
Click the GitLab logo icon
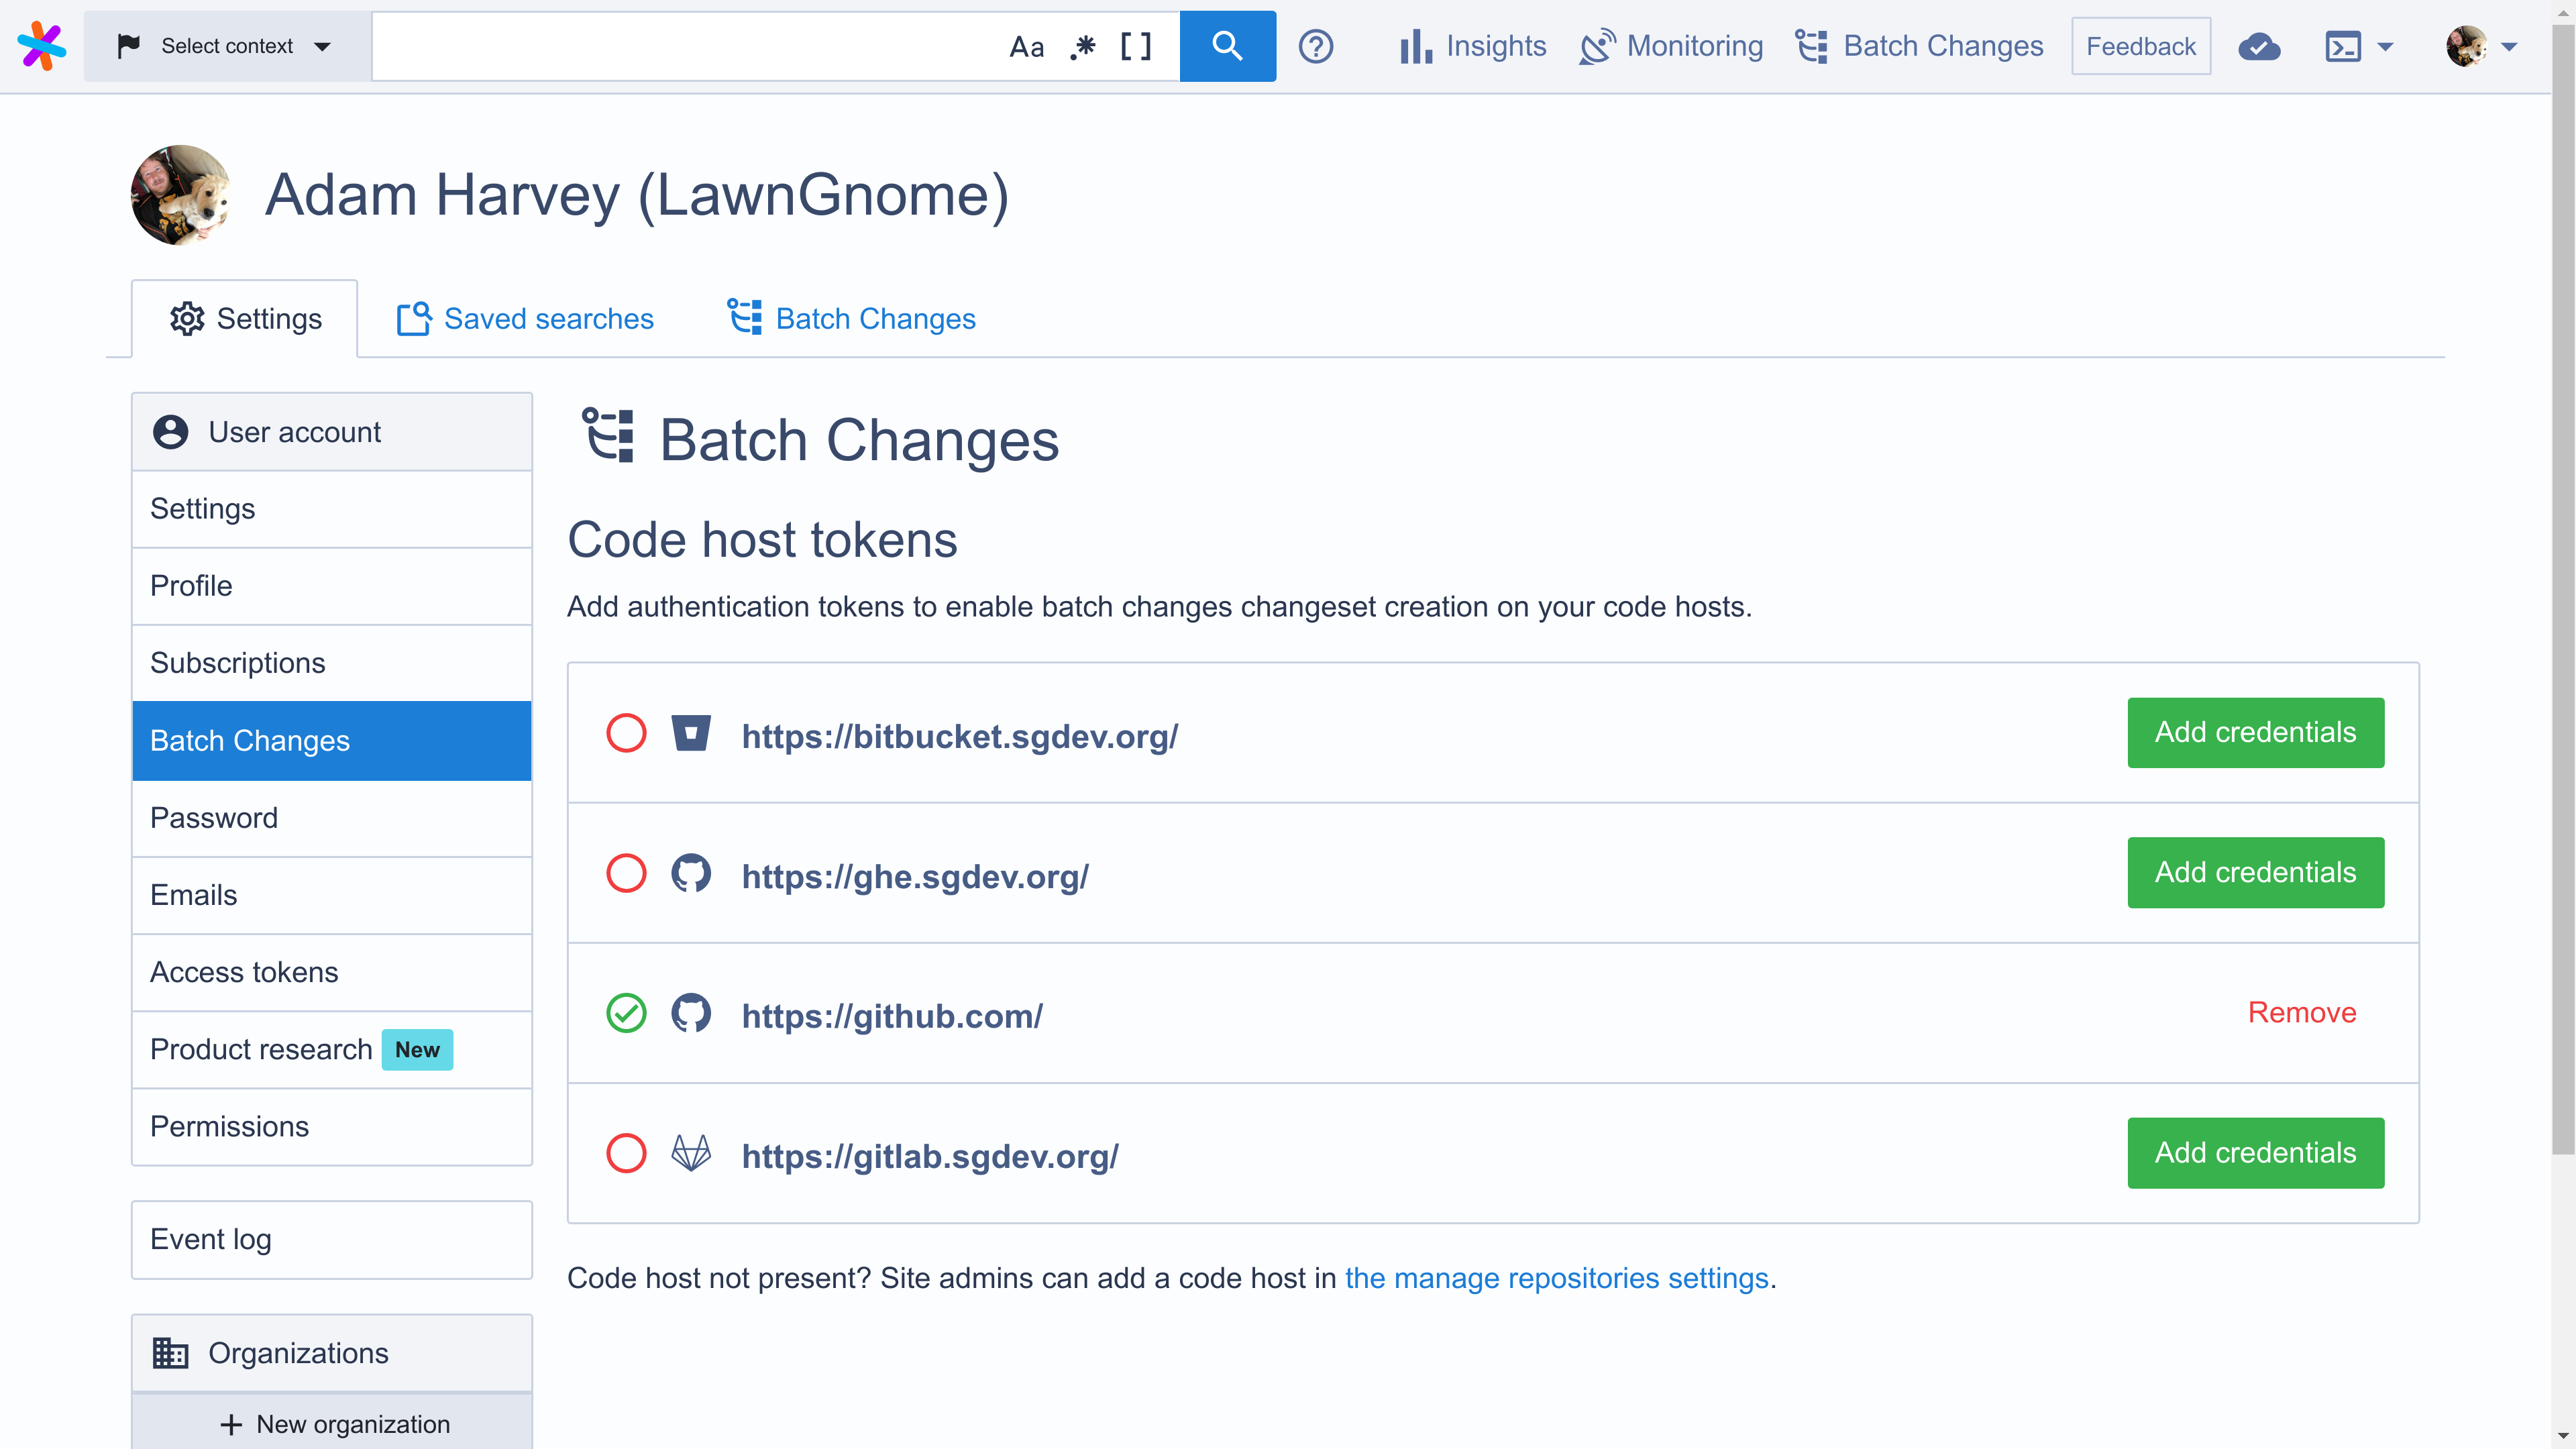(691, 1153)
